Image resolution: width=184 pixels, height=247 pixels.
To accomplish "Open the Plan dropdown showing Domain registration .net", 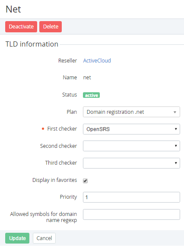I will [131, 112].
